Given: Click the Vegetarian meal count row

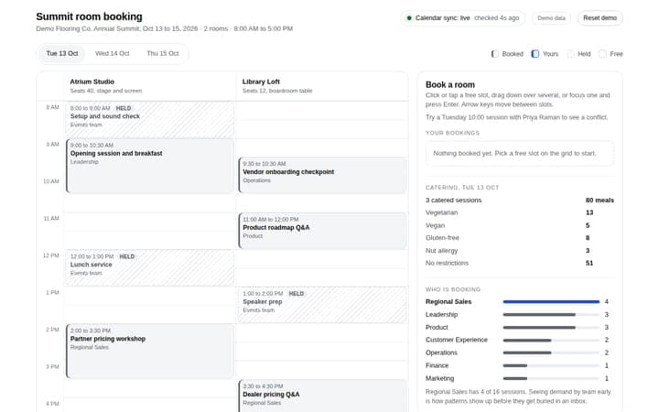Looking at the screenshot, I should (x=520, y=212).
